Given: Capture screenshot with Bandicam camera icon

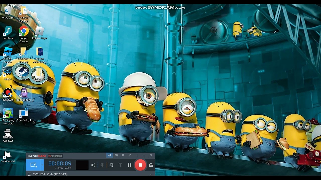Looking at the screenshot, I should (151, 165).
